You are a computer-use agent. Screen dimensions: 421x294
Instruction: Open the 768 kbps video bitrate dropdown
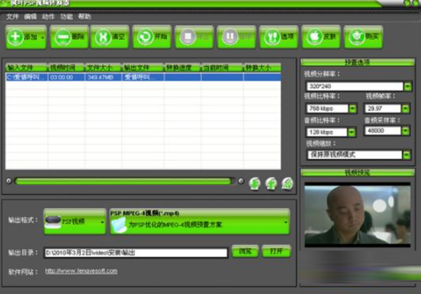pyautogui.click(x=352, y=108)
